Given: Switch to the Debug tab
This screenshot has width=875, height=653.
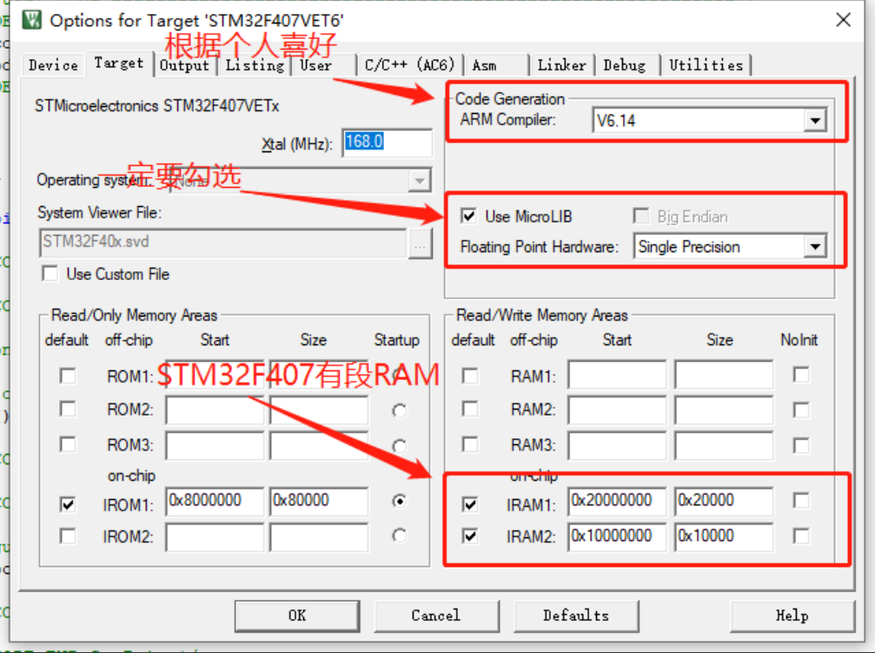Looking at the screenshot, I should [625, 65].
